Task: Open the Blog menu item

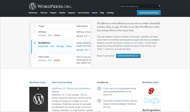Action: pyautogui.click(x=102, y=13)
